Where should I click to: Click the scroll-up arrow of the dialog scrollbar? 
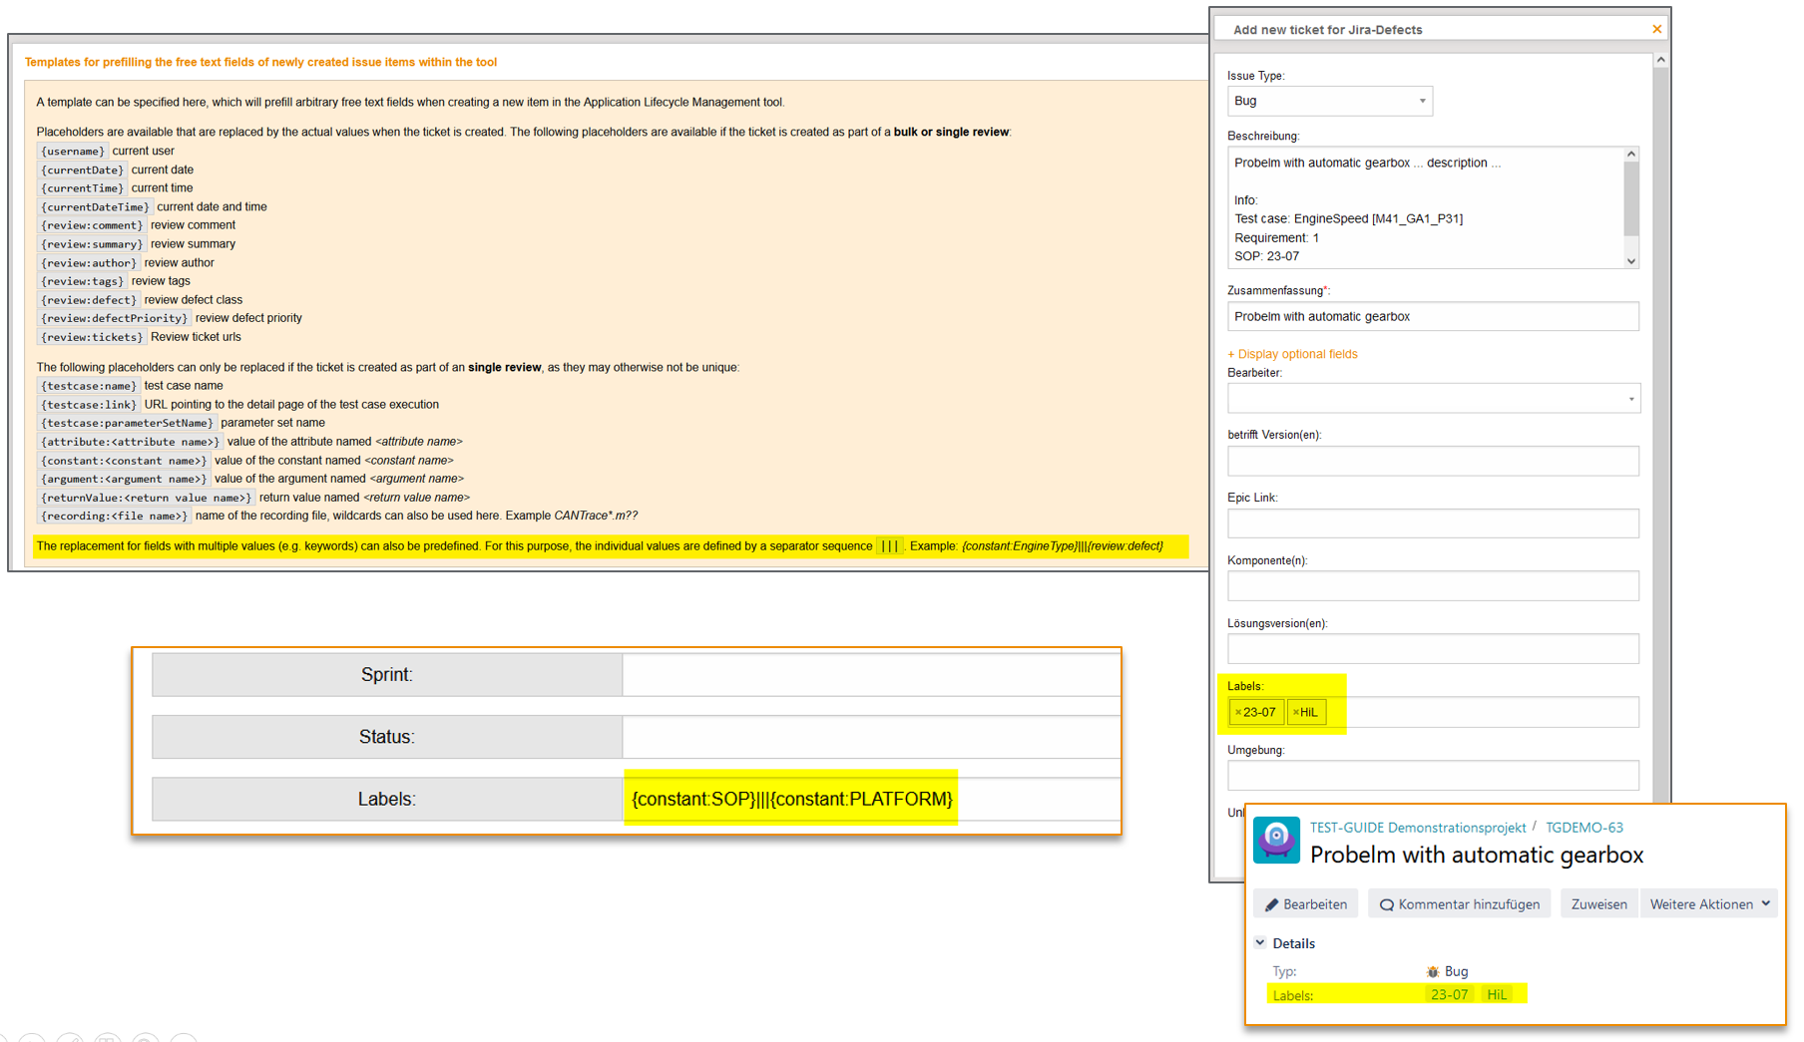tap(1661, 58)
